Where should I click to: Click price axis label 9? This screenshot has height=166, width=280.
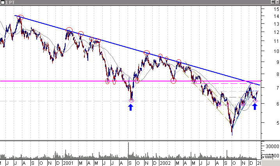[x=278, y=62]
